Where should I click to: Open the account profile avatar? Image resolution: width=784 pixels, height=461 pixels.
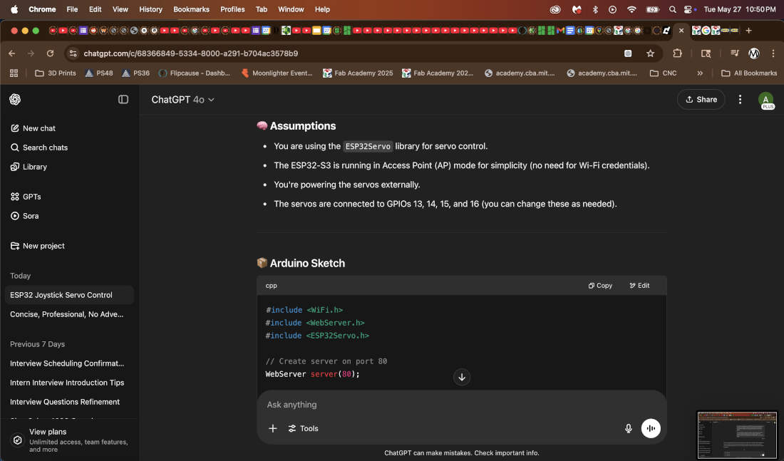pyautogui.click(x=765, y=100)
